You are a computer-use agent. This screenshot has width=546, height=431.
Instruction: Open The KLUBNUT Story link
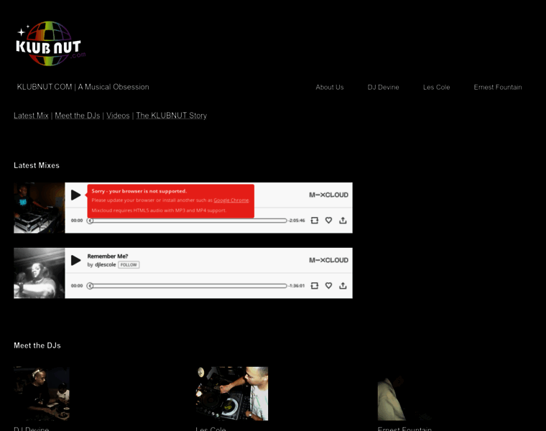[x=171, y=116]
